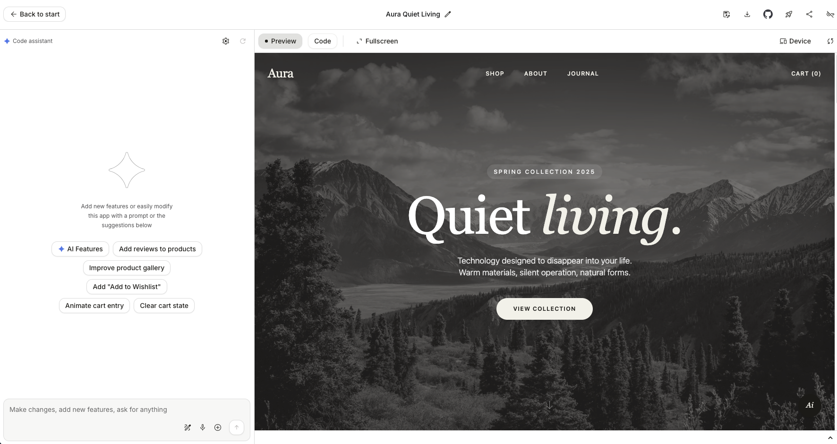Click the send arrow button in prompt box
This screenshot has height=444, width=837.
[x=237, y=427]
